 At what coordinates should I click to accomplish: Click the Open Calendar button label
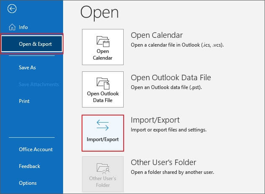click(x=103, y=54)
